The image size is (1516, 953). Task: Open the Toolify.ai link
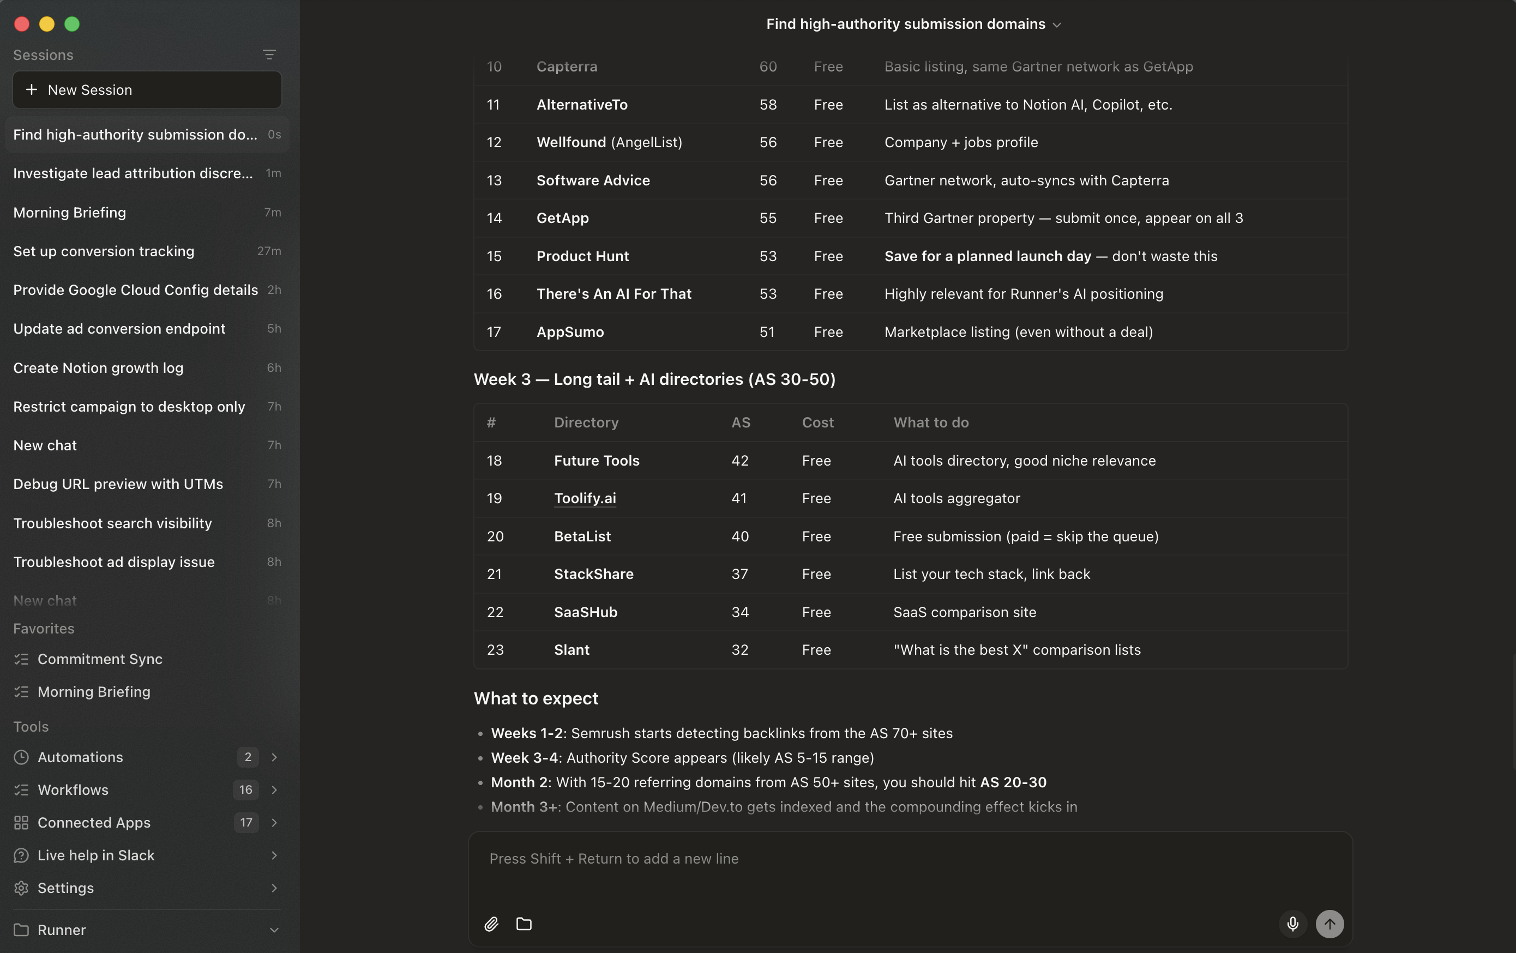click(x=584, y=498)
